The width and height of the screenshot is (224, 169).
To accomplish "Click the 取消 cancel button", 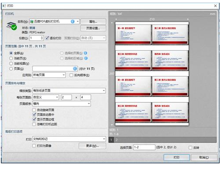I will coord(204,157).
